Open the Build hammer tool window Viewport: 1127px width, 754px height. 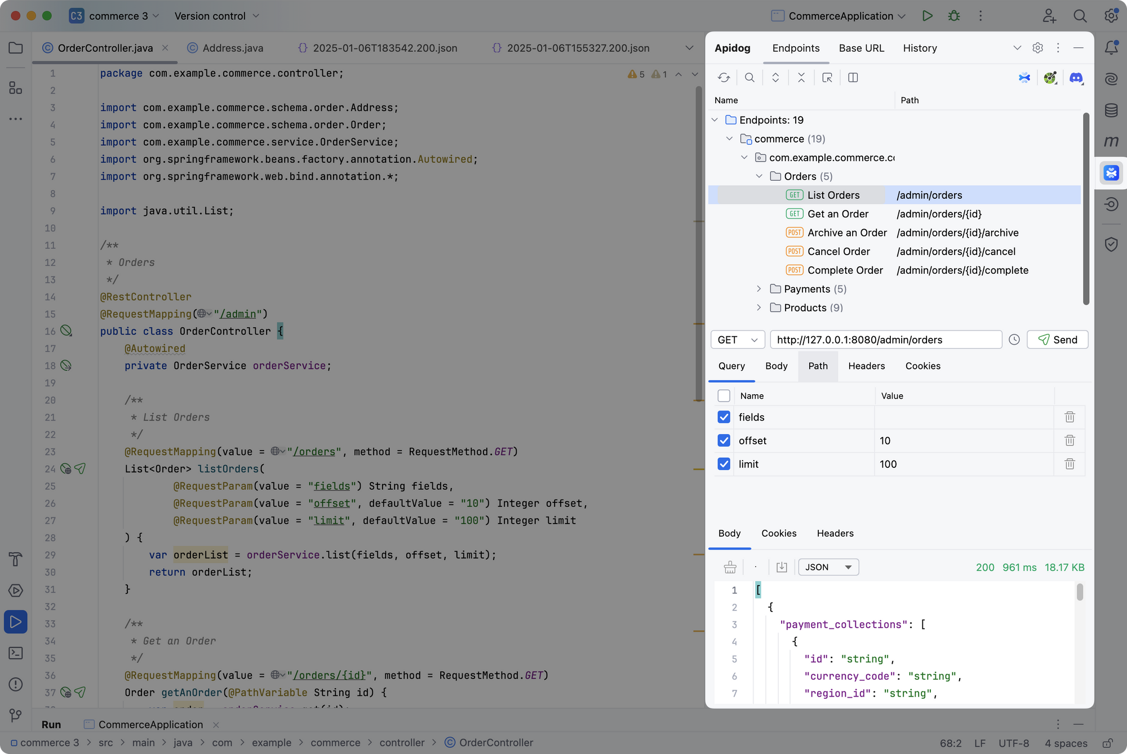pos(16,559)
